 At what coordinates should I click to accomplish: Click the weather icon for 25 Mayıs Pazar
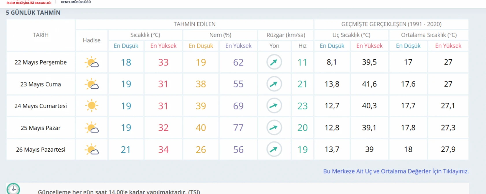(x=92, y=128)
